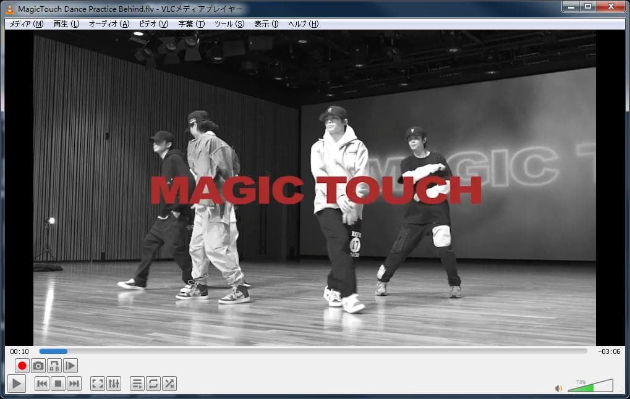Viewport: 630px width, 399px height.
Task: Expand the ツール (S) tools menu
Action: coord(229,24)
